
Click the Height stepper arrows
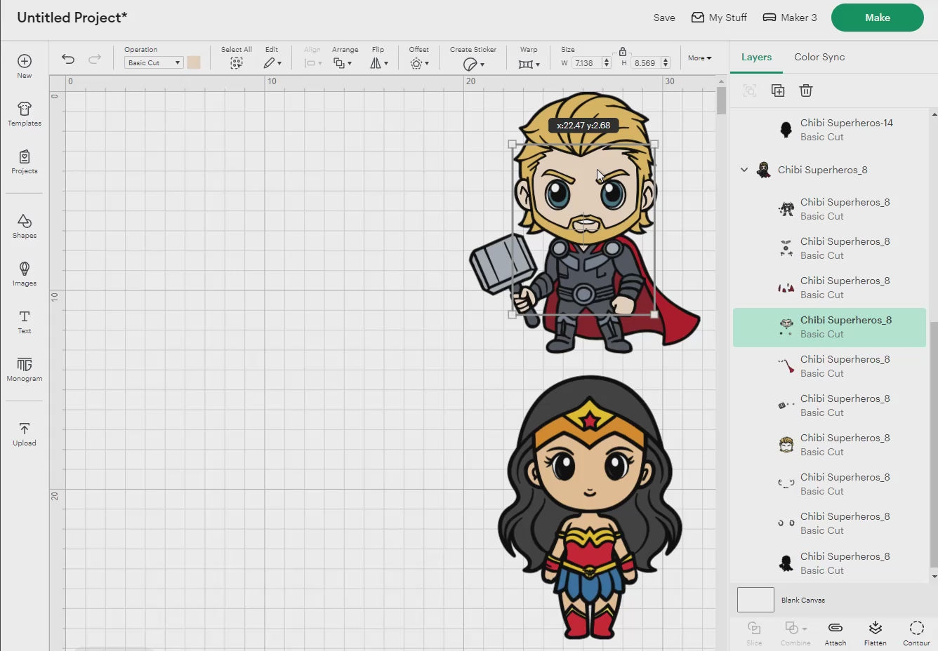[666, 62]
